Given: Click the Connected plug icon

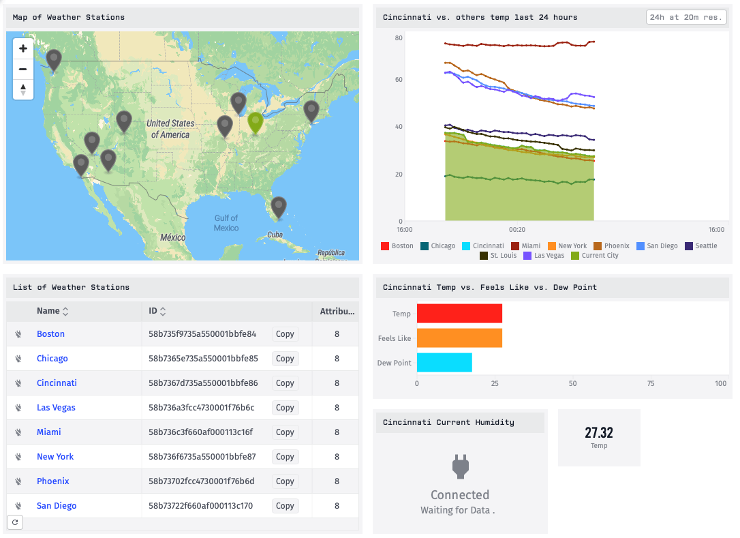Looking at the screenshot, I should click(x=460, y=466).
